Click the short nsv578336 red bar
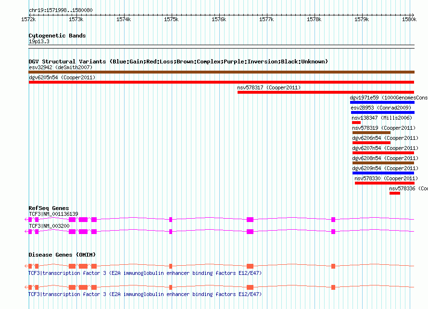Screen dimensions: 428x309 [395, 193]
